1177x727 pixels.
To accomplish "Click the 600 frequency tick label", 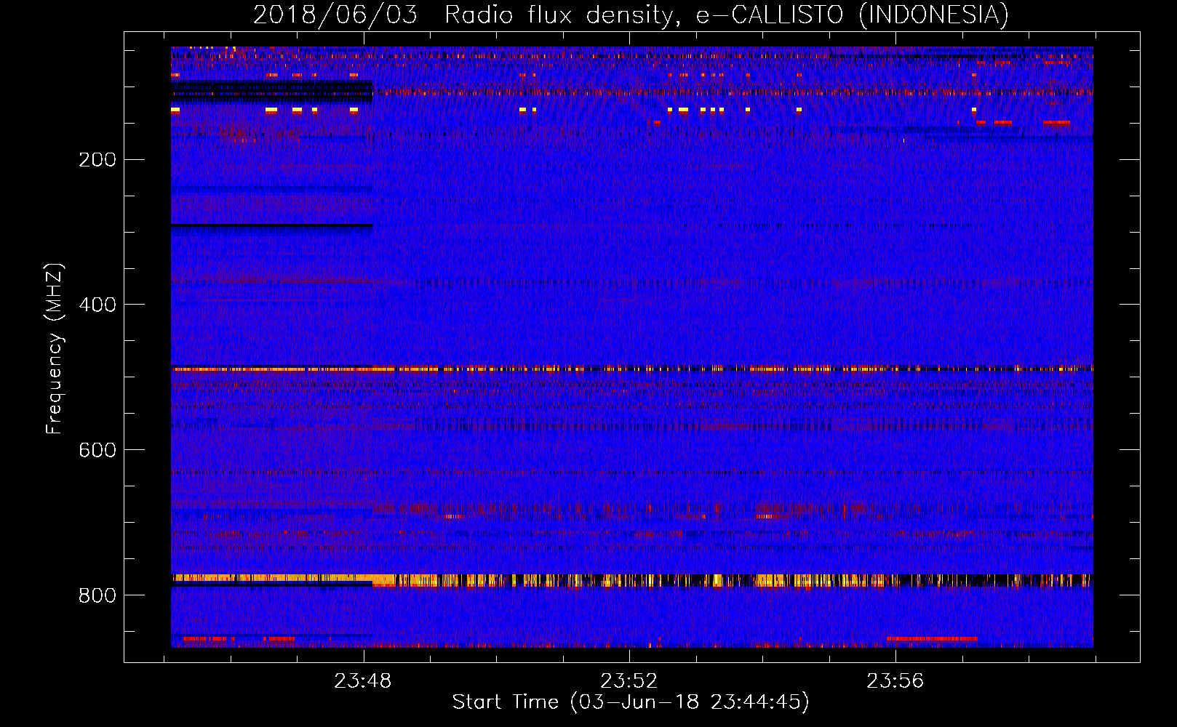I will [97, 450].
